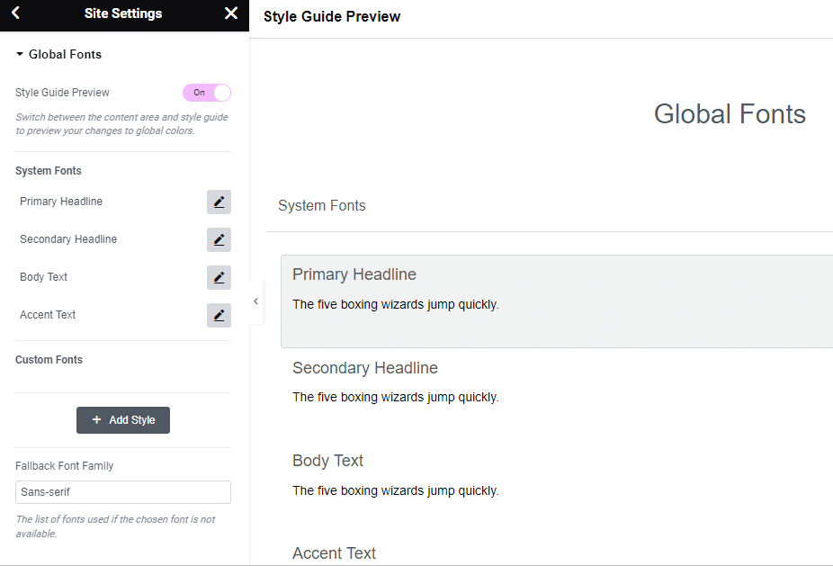Focus the Fallback Font Family field

(x=123, y=492)
